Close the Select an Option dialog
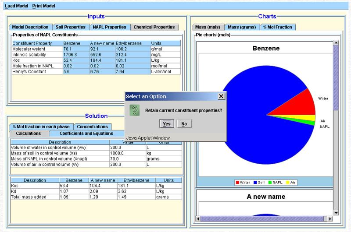The image size is (351, 232). tap(221, 96)
